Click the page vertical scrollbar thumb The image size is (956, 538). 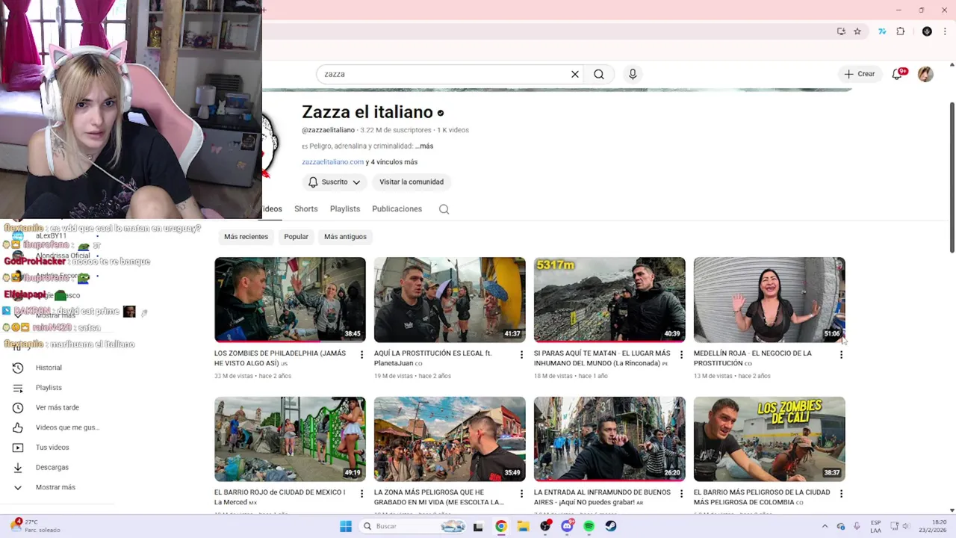coord(952,177)
